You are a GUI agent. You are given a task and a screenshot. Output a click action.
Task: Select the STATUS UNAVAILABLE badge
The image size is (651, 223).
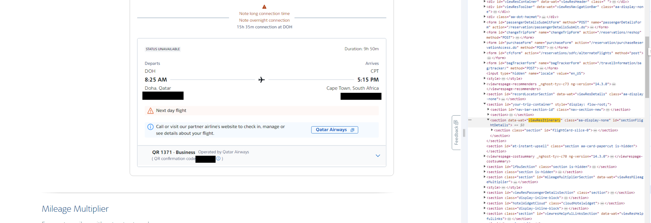(x=163, y=49)
